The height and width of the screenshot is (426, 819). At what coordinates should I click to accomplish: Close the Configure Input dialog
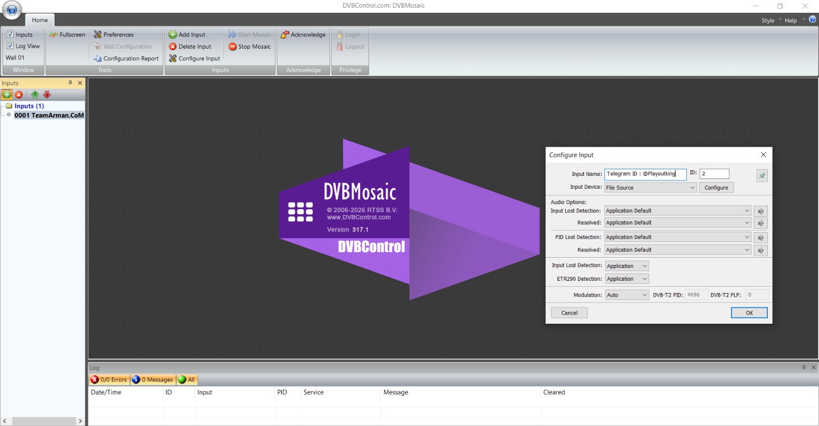point(763,154)
